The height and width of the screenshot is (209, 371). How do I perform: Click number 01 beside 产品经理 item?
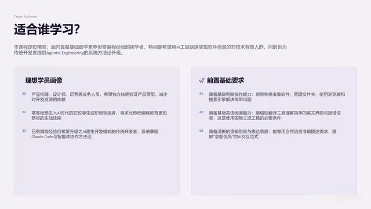(24, 93)
